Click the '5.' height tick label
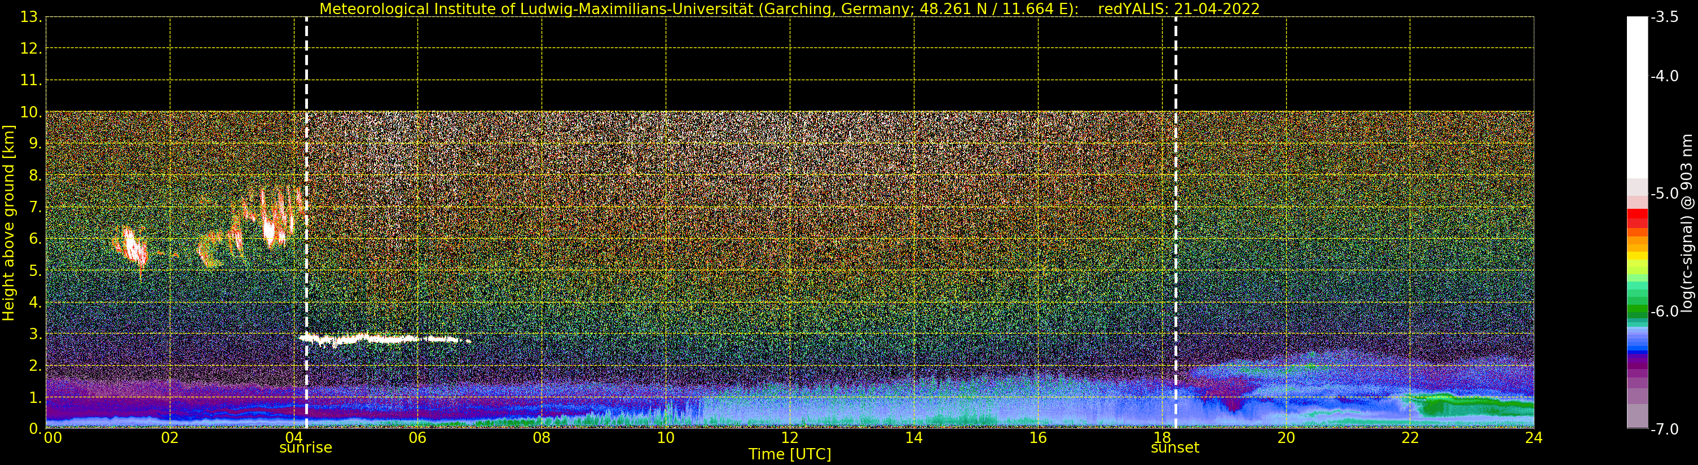 tap(35, 270)
